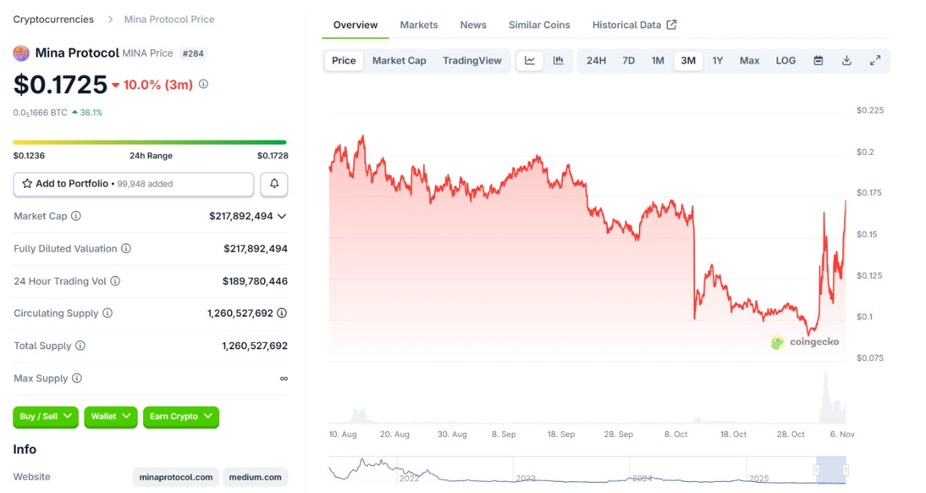The width and height of the screenshot is (926, 493).
Task: Click the chart range navigator right handle
Action: pos(845,470)
